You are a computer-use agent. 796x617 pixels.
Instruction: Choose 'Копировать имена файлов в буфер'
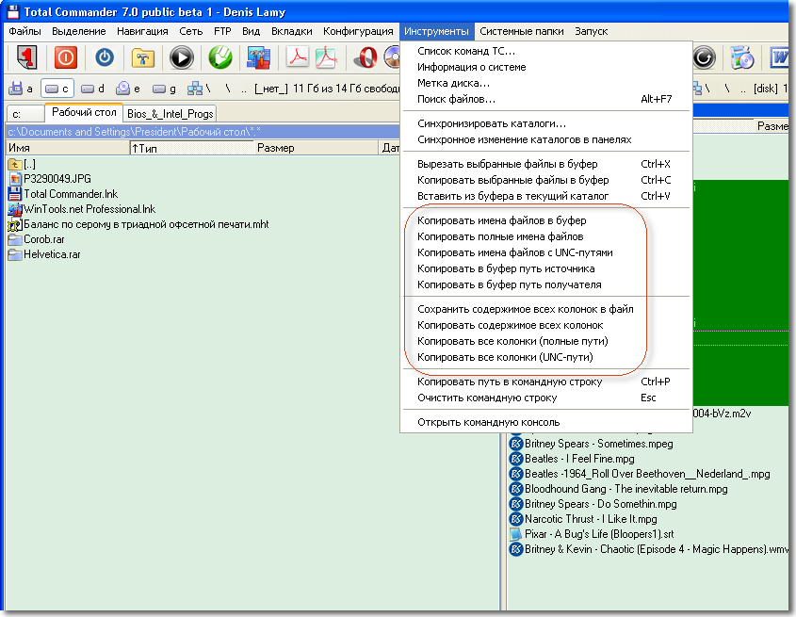coord(546,220)
